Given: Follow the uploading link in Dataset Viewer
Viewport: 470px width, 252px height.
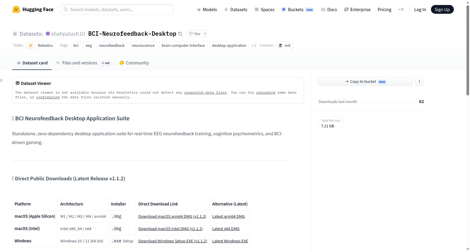Looking at the screenshot, I should point(266,92).
